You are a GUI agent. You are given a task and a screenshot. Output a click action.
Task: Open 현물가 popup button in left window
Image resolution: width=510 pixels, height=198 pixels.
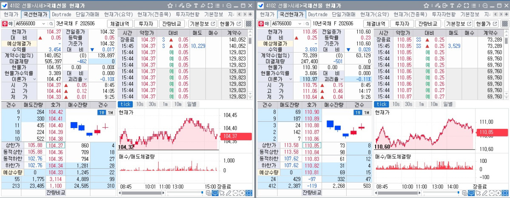231,24
